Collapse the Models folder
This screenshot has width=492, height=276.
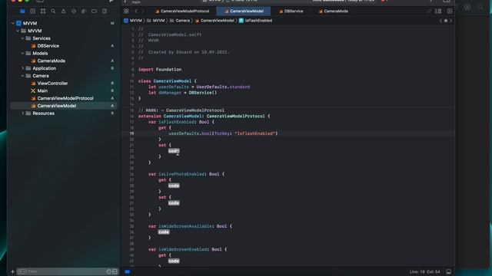tap(22, 53)
